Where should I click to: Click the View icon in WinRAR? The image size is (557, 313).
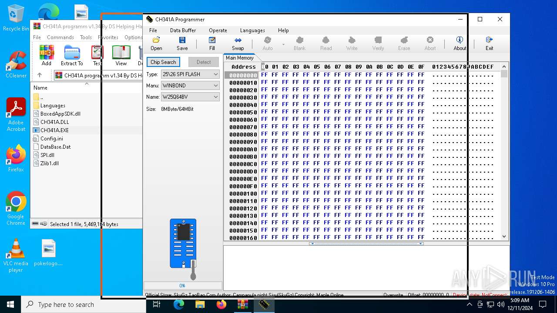pyautogui.click(x=121, y=55)
